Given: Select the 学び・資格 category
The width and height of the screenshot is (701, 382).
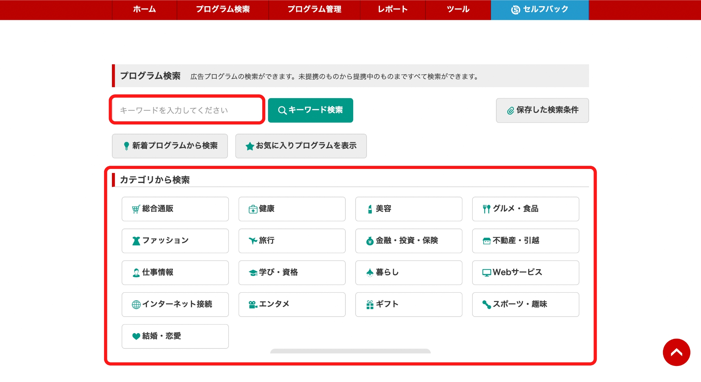Looking at the screenshot, I should coord(292,273).
